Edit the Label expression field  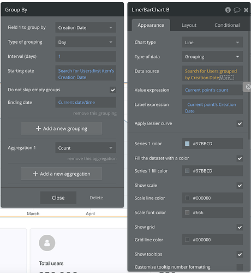tap(212, 106)
